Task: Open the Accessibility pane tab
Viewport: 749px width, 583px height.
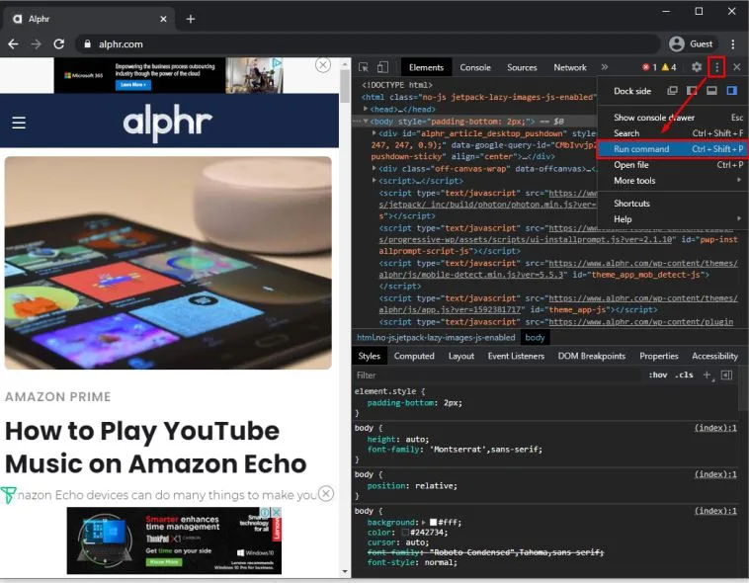Action: (714, 356)
